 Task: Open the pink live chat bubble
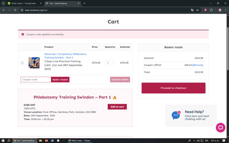tap(220, 128)
